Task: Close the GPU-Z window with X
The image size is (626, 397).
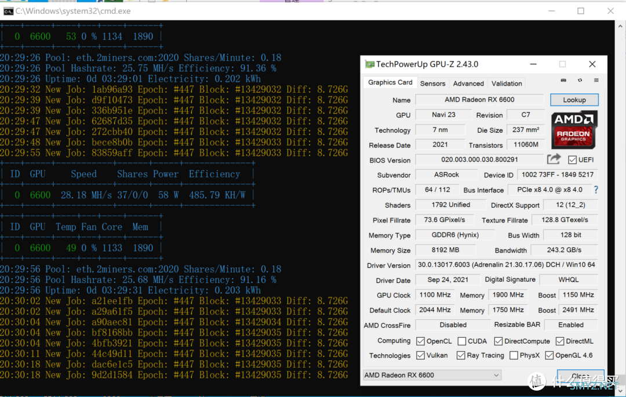Action: coord(592,64)
